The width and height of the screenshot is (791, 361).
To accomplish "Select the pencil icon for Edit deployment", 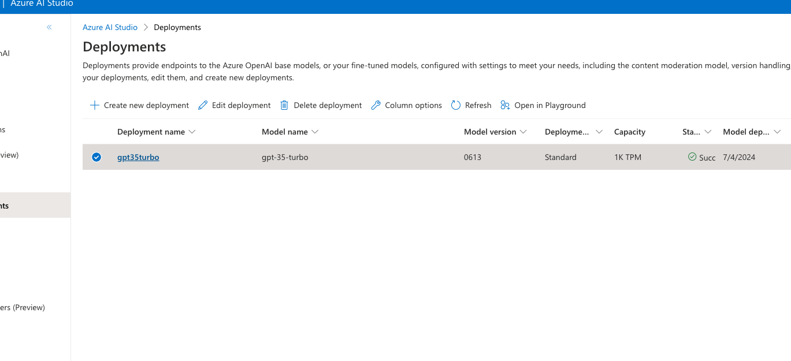I will coord(203,105).
